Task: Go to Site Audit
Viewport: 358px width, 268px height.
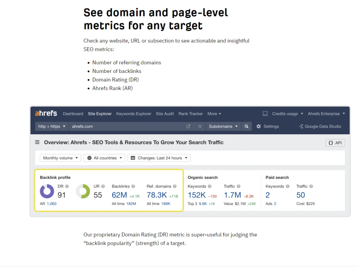Action: tap(165, 114)
